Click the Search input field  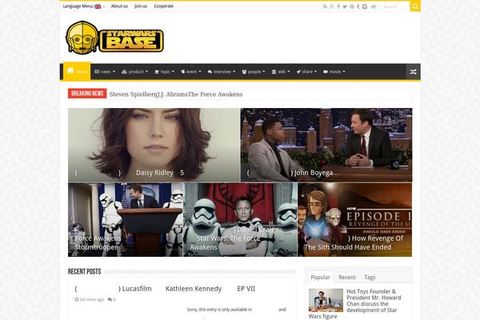pos(395,6)
